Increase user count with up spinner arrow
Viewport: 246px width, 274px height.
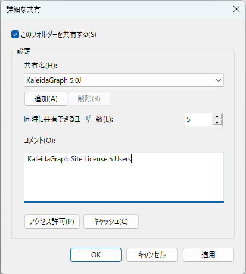tap(217, 116)
